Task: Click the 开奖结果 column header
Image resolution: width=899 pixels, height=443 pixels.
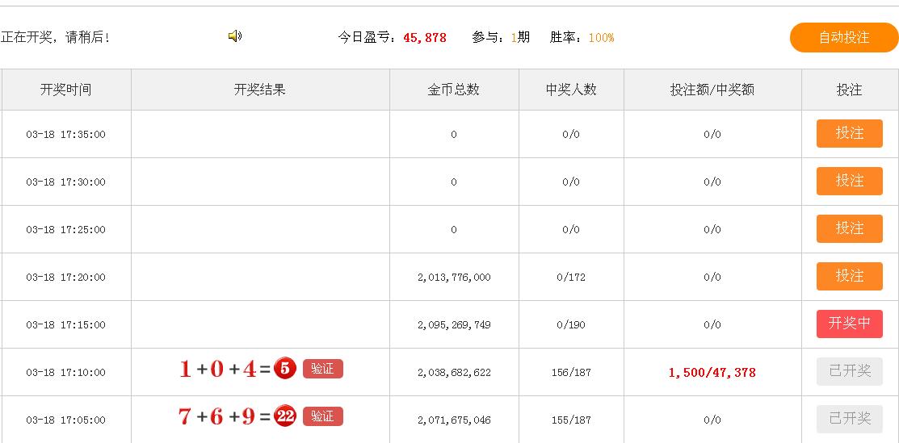Action: click(259, 90)
